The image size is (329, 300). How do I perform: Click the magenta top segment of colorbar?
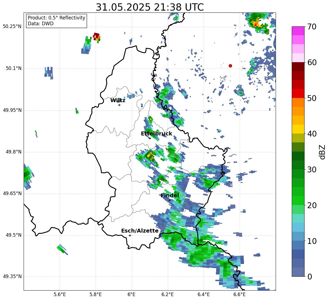coord(298,31)
